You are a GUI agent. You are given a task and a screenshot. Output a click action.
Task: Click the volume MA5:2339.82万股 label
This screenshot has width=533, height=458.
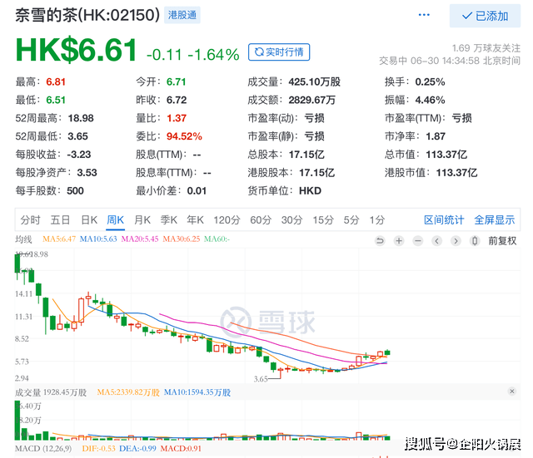coord(128,392)
